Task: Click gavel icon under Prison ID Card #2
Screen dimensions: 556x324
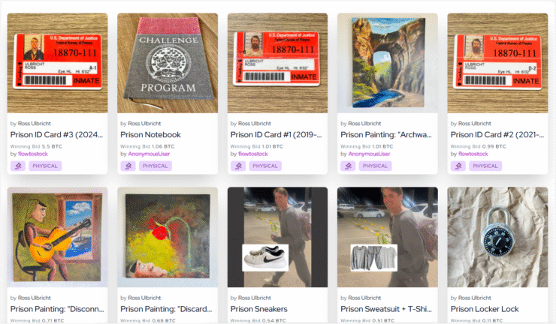Action: click(x=458, y=166)
